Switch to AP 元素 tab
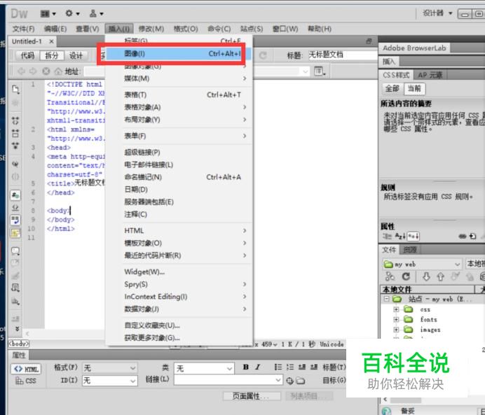The height and width of the screenshot is (415, 485). pos(430,75)
